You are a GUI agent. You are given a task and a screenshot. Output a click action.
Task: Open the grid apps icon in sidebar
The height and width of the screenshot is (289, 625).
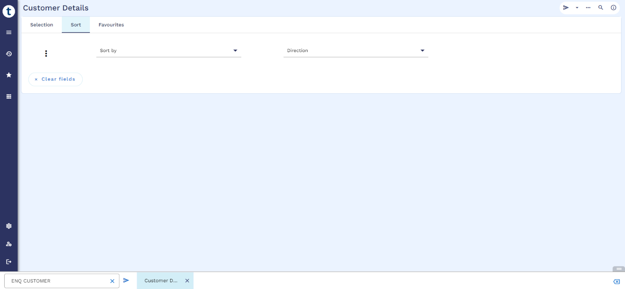click(9, 97)
